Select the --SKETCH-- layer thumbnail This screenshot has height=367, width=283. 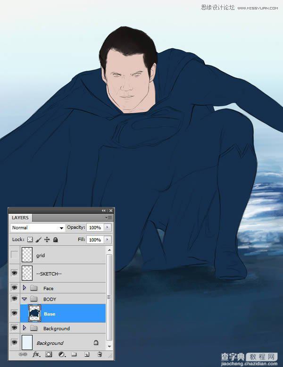(x=27, y=273)
